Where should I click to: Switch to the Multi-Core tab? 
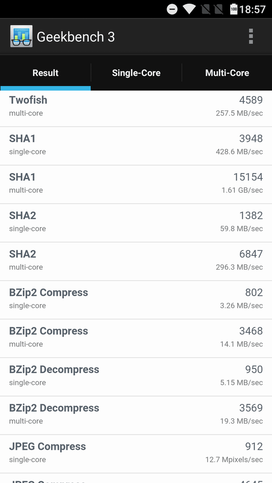tap(227, 73)
